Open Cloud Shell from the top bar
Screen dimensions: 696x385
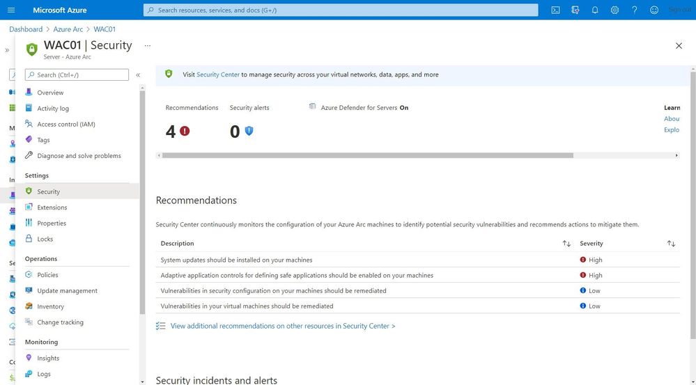tap(555, 10)
